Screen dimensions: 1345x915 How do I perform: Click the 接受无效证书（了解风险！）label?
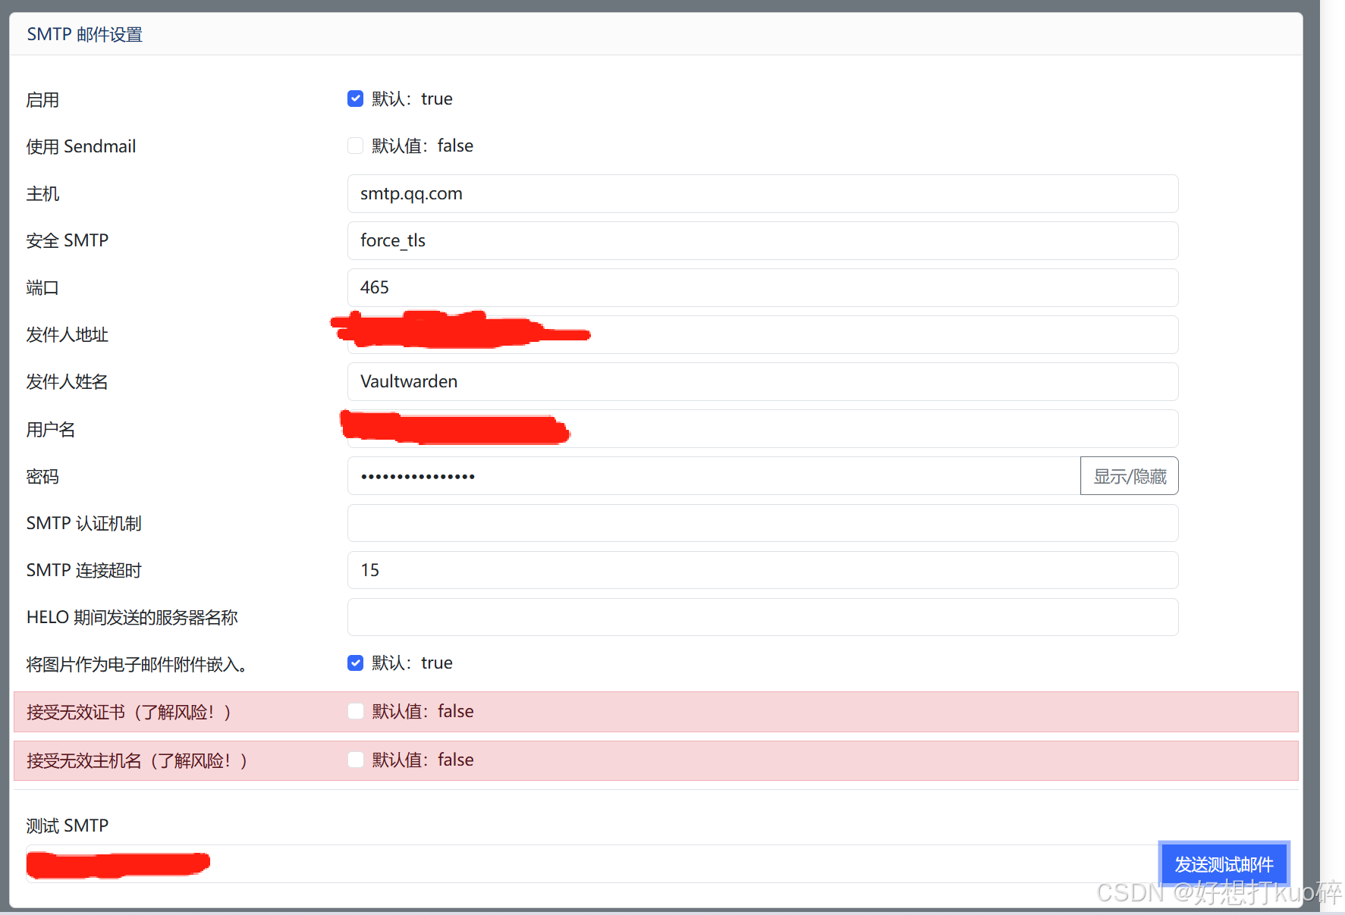(x=129, y=712)
